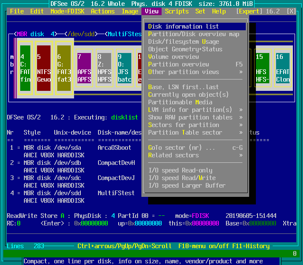This screenshot has height=265, width=303.
Task: Choose I/O speed Read/Write option
Action: pos(182,178)
